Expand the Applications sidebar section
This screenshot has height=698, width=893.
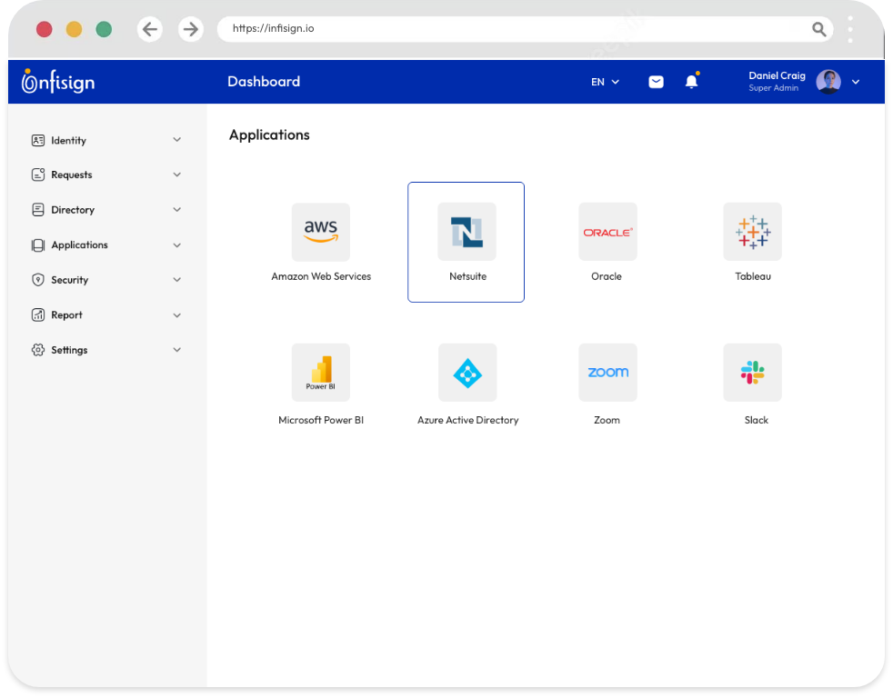click(x=80, y=244)
